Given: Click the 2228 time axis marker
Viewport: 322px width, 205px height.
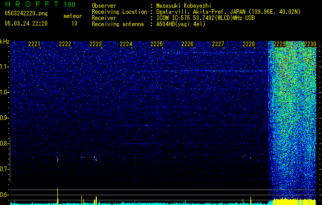Looking at the screenshot, I should click(249, 44).
